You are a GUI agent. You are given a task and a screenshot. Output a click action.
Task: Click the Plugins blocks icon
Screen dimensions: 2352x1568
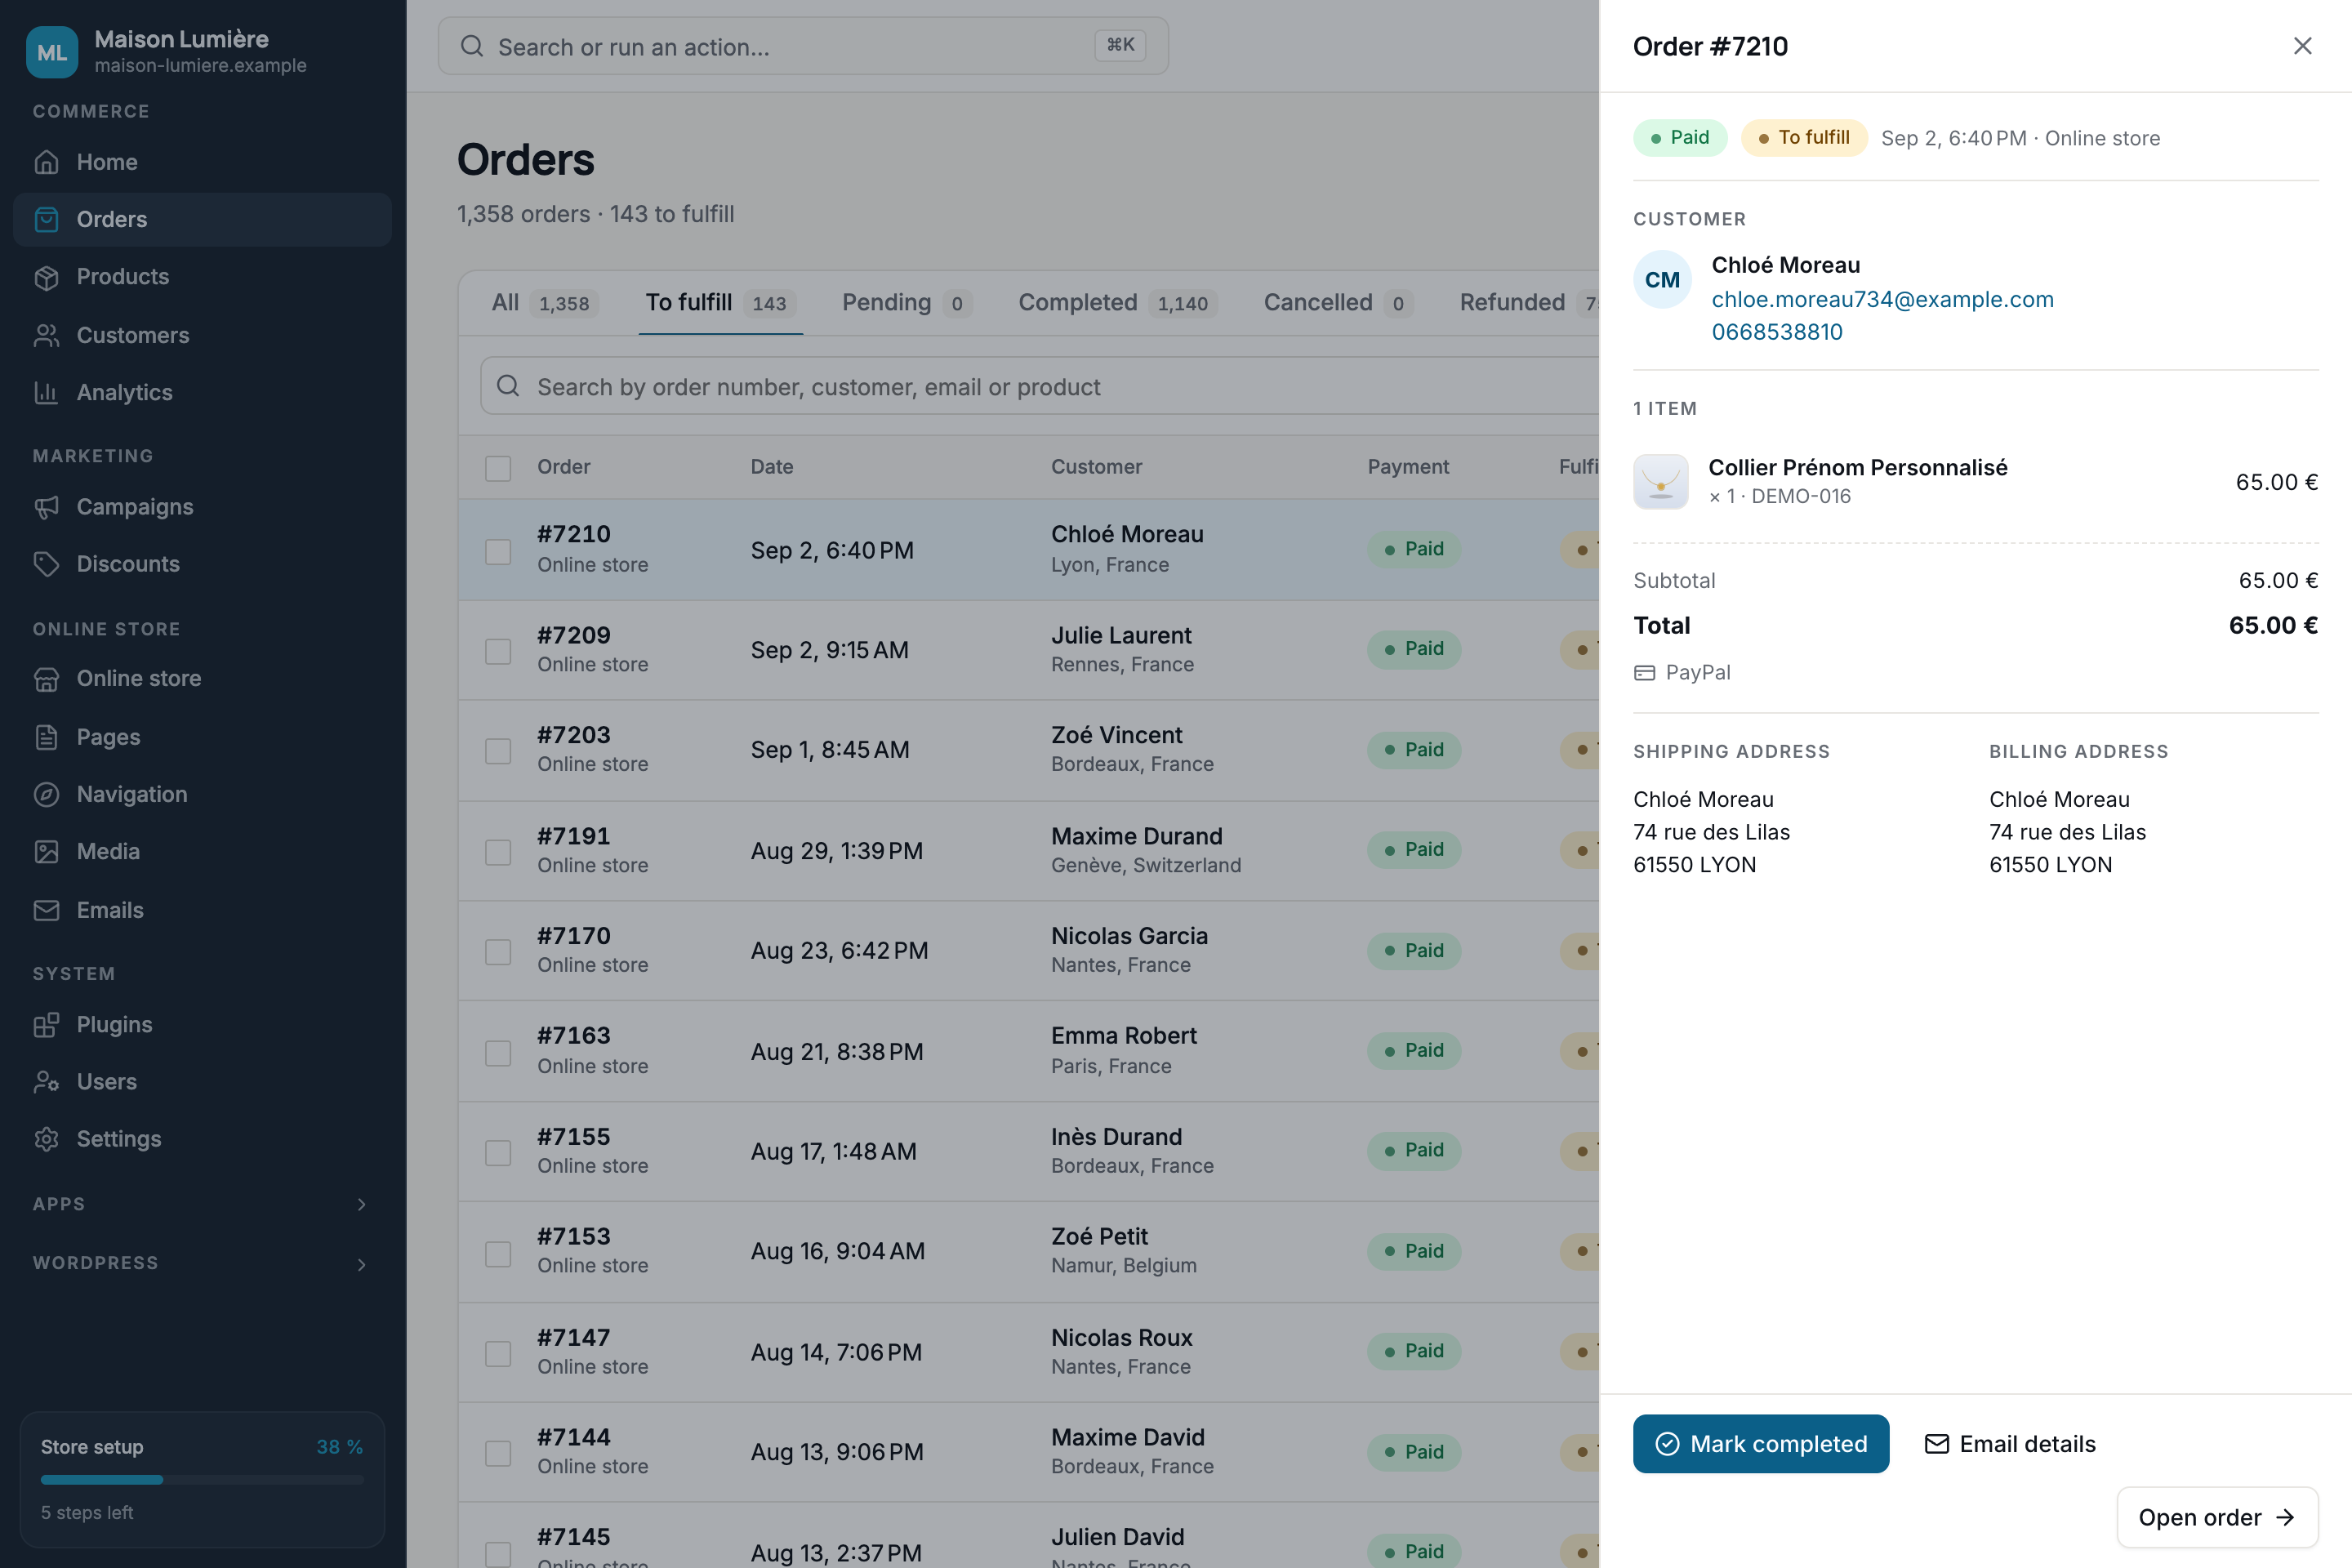click(x=46, y=1025)
